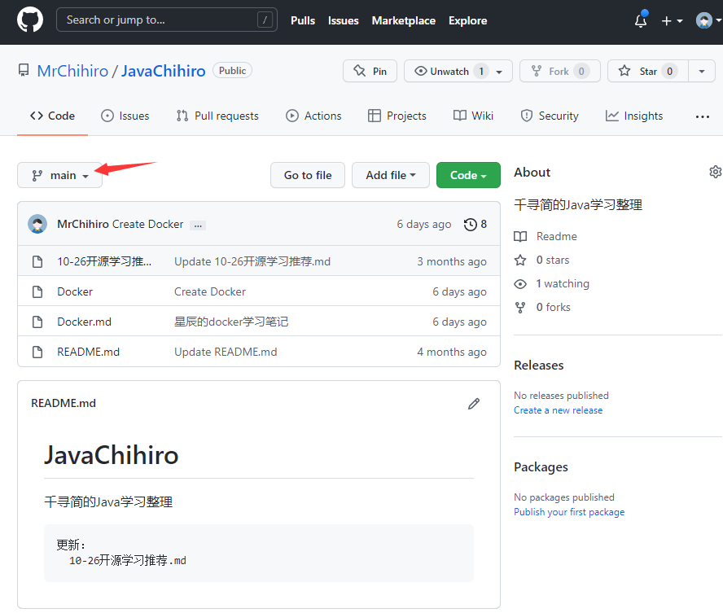Edit README with pencil icon
Screen dimensions: 723x613
point(474,404)
